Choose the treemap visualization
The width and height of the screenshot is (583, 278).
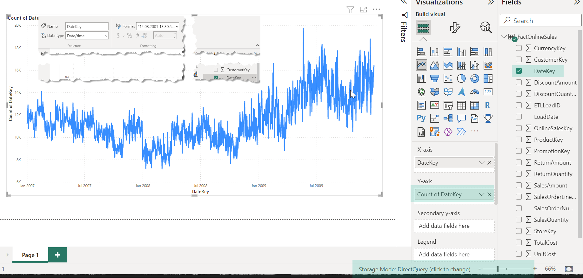[488, 78]
